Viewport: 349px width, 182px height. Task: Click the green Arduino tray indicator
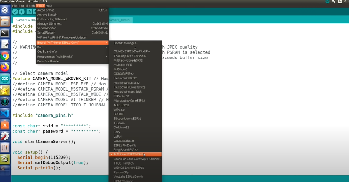(328, 1)
